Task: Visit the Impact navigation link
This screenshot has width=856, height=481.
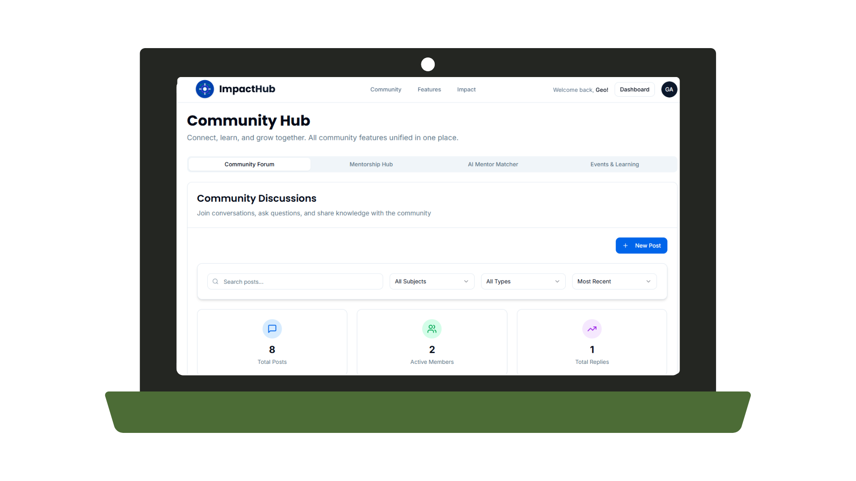Action: point(466,90)
